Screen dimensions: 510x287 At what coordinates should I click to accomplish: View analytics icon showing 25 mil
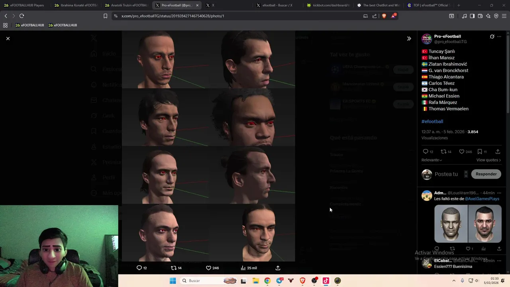(x=243, y=268)
